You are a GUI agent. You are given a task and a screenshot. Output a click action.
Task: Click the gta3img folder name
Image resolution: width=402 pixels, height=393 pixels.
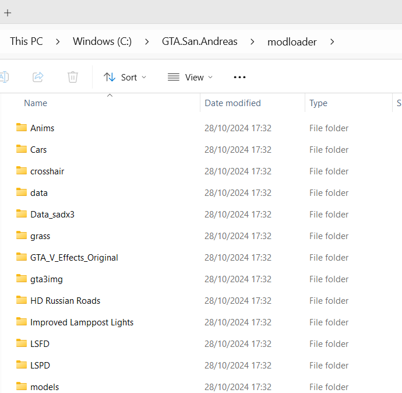[47, 279]
